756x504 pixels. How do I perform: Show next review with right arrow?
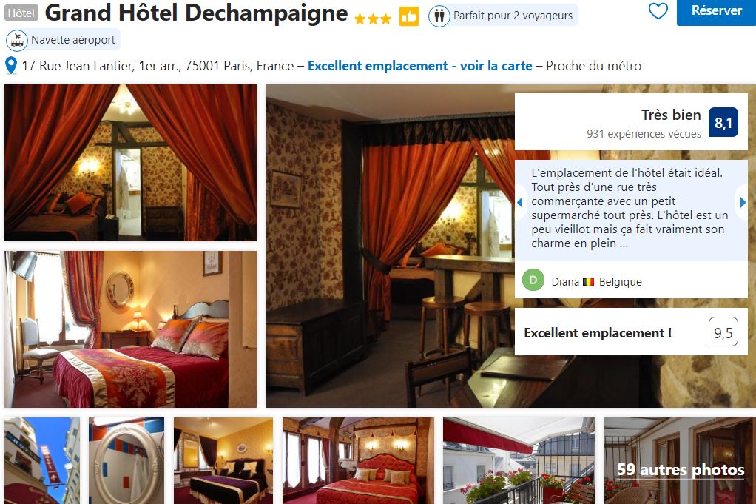coord(743,203)
